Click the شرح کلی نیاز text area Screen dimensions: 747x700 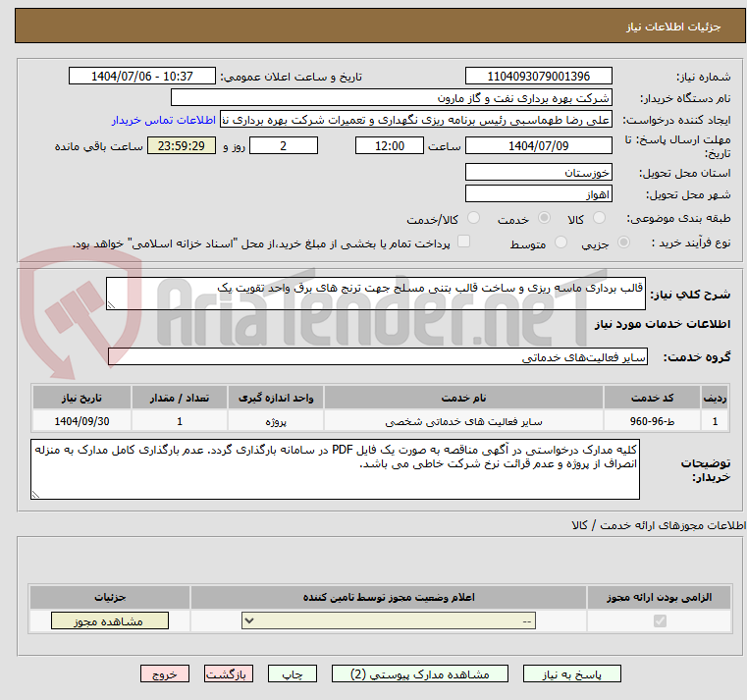(375, 294)
